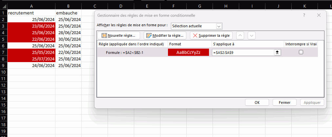Select column A header

click(31, 6)
